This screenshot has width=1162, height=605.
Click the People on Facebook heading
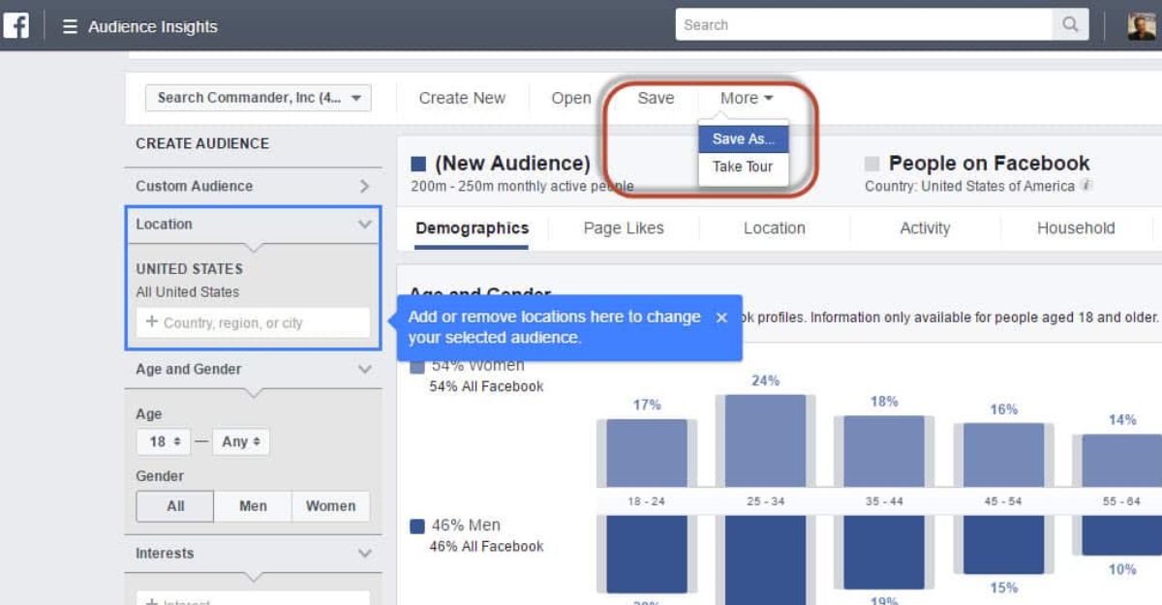pos(989,164)
